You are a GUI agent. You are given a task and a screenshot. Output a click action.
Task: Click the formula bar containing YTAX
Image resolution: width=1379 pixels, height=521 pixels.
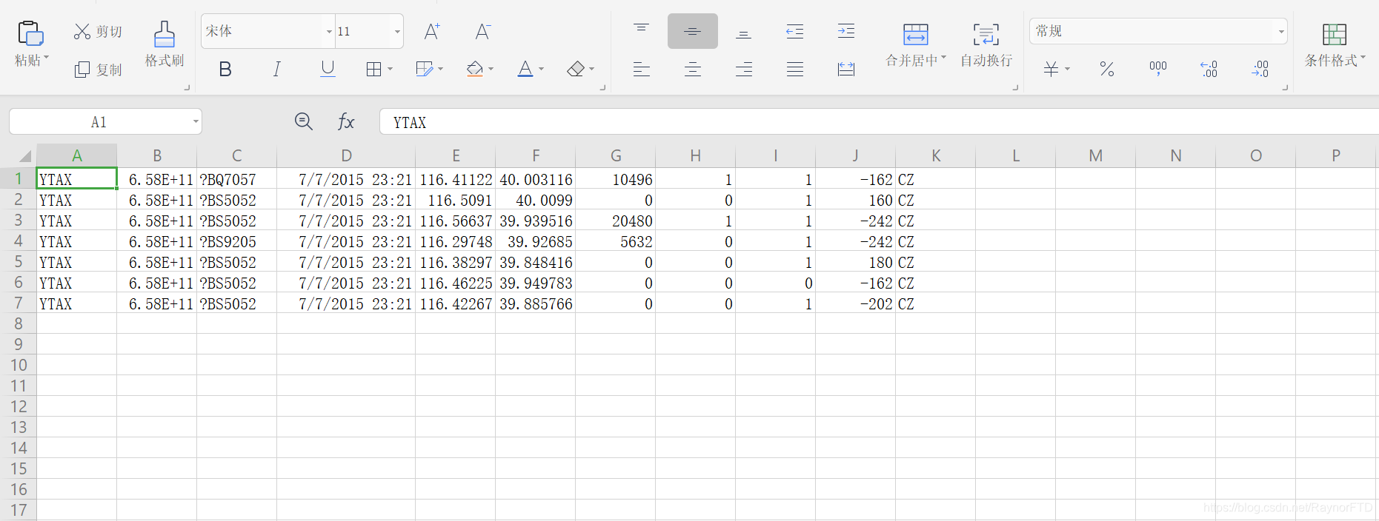coord(879,122)
